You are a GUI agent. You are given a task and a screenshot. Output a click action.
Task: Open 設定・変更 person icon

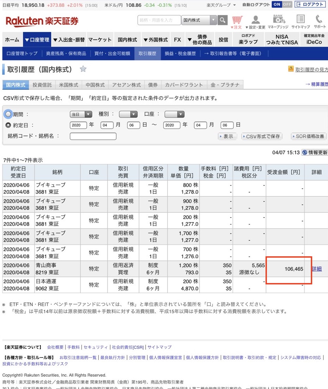(255, 20)
